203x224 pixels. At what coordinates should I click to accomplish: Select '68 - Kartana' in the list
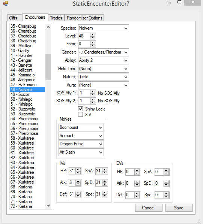click(27, 187)
